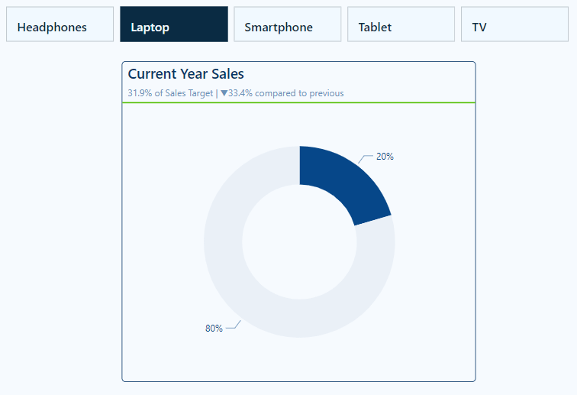Click the empty center of the donut

[299, 241]
